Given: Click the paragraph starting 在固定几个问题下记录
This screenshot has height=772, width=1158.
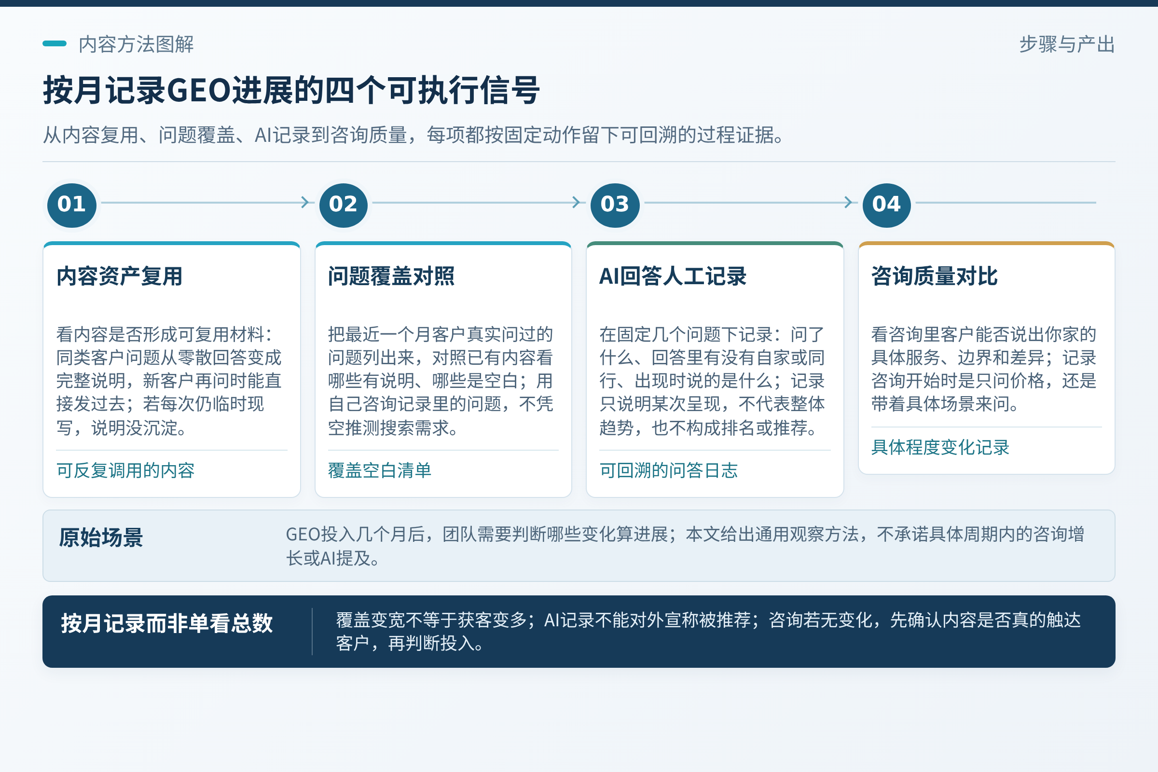Looking at the screenshot, I should 712,381.
